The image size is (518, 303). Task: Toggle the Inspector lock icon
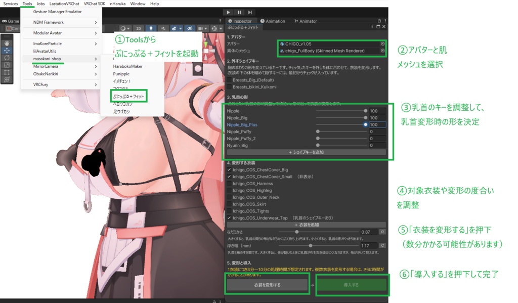(x=379, y=21)
